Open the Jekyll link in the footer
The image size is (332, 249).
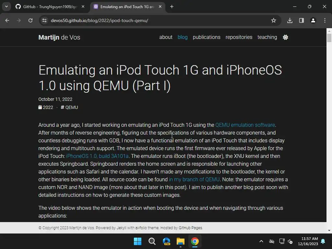click(x=121, y=228)
